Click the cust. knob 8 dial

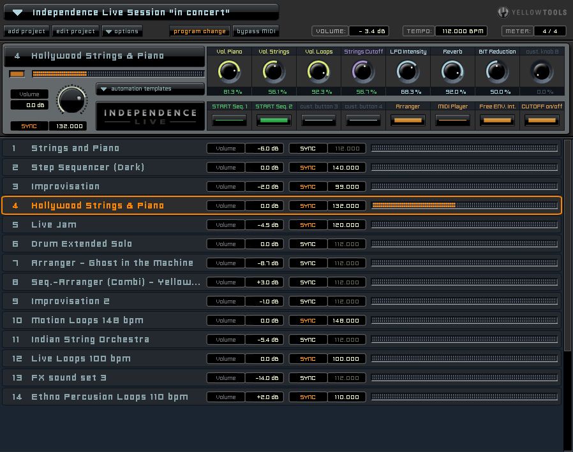[542, 71]
